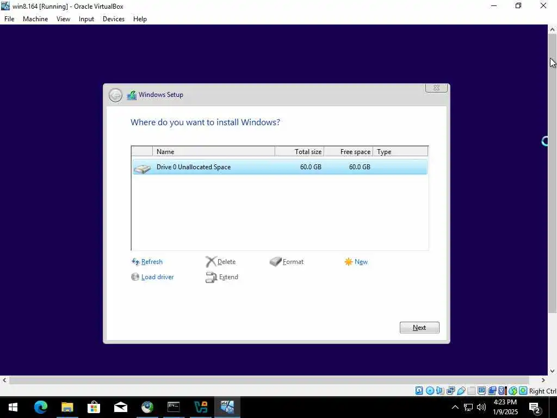The image size is (557, 418).
Task: Click the Refresh arrows icon
Action: coord(135,262)
